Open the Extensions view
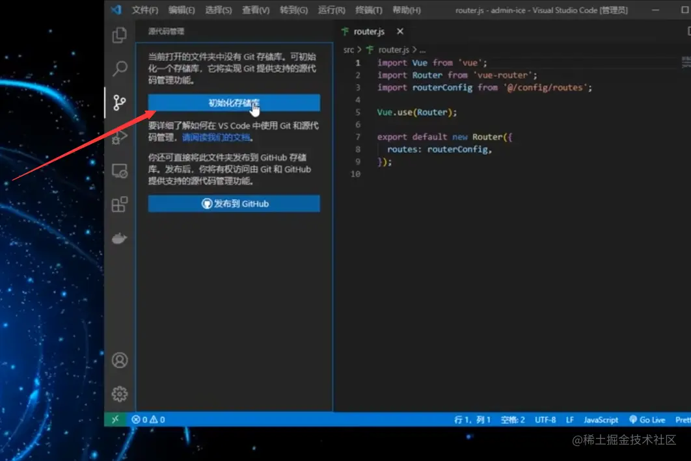This screenshot has width=691, height=461. pyautogui.click(x=120, y=204)
